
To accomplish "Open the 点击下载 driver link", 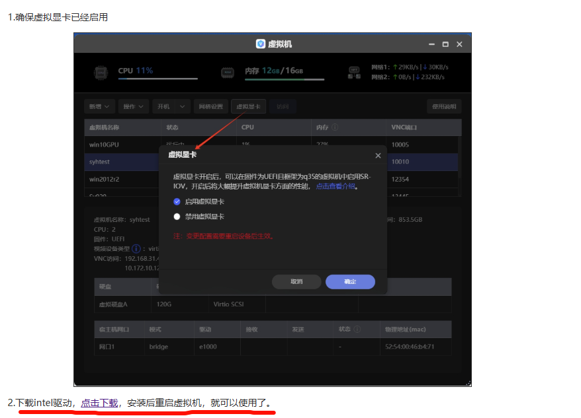I will click(x=99, y=403).
